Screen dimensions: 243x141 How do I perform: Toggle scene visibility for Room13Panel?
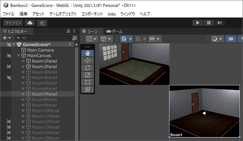[x=9, y=127]
